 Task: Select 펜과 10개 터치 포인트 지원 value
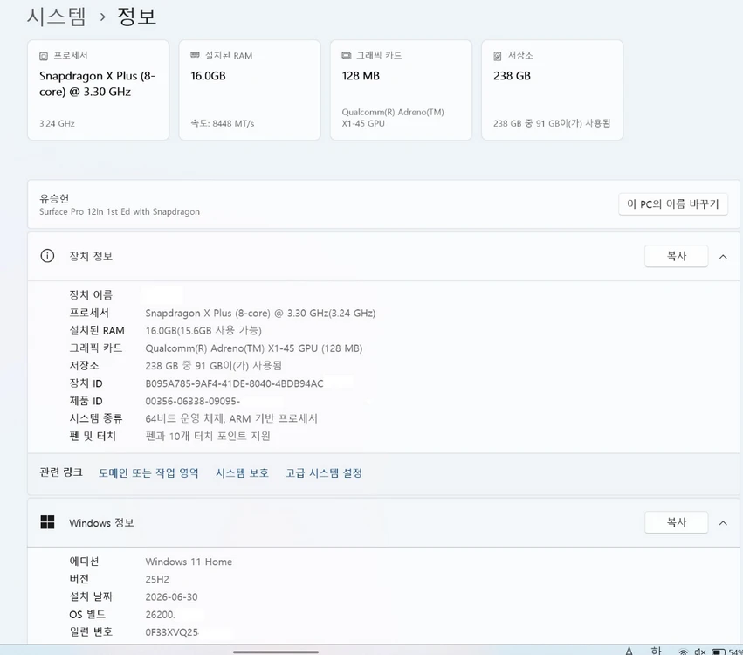click(x=208, y=436)
